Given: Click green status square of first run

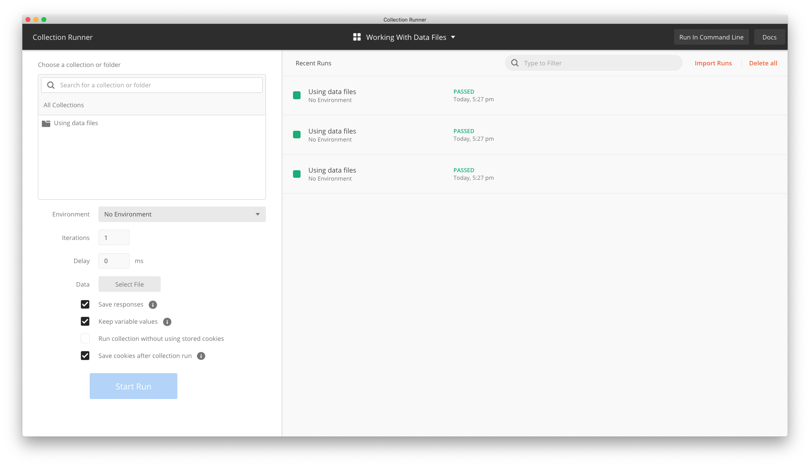Looking at the screenshot, I should pos(297,95).
